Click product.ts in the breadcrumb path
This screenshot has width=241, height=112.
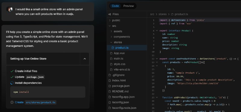click(181, 14)
